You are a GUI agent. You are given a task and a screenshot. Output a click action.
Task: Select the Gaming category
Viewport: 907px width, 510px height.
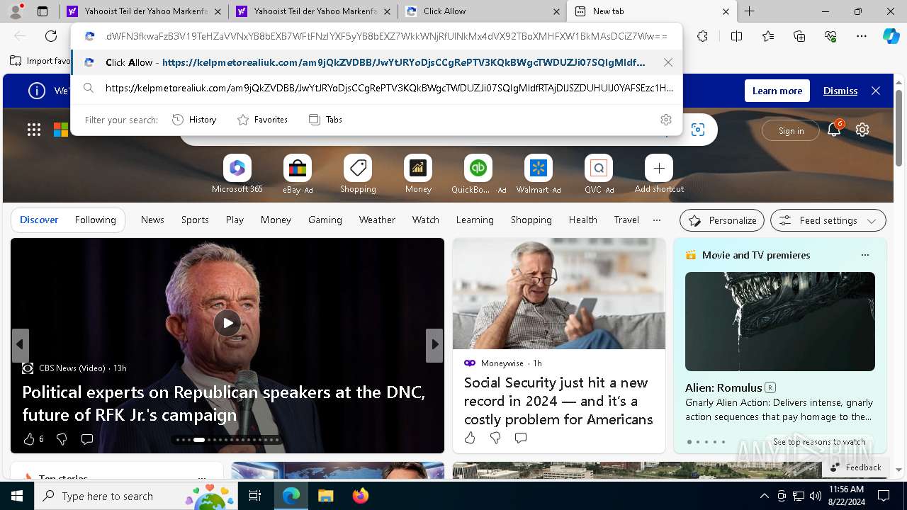click(x=325, y=220)
